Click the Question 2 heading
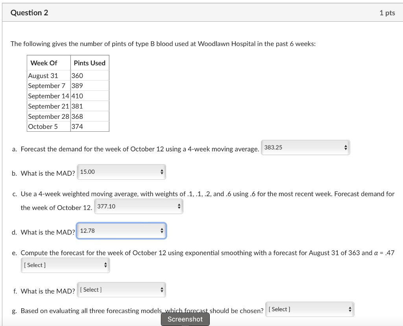 tap(29, 12)
